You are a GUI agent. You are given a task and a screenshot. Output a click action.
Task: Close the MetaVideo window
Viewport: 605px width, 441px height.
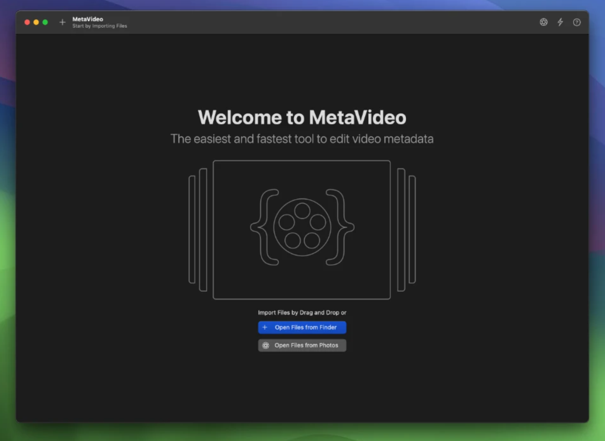pos(27,22)
